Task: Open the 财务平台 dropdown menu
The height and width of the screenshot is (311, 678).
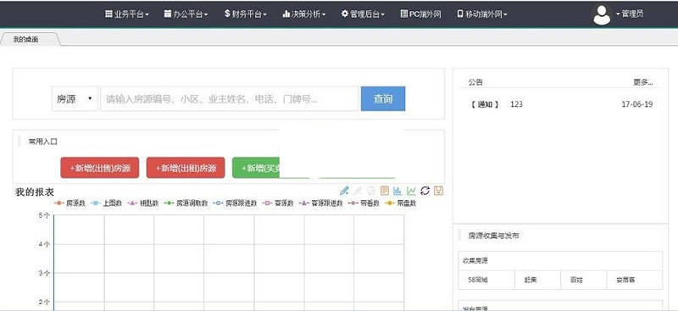Action: pyautogui.click(x=245, y=14)
